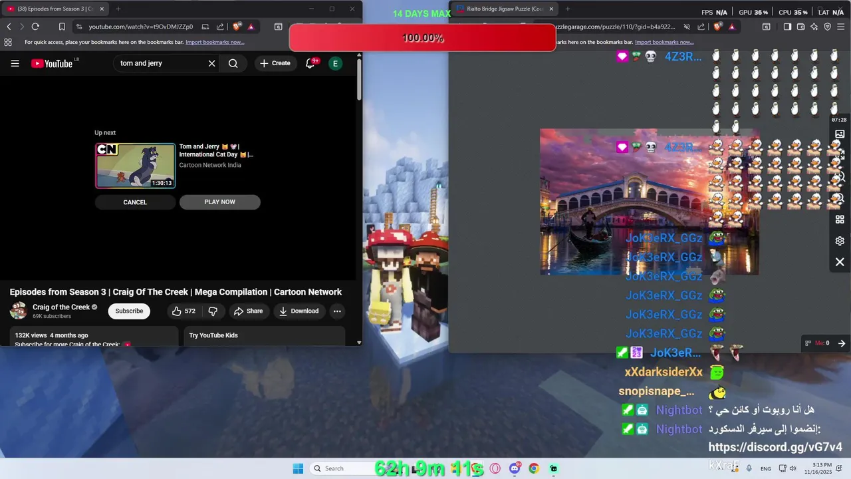Close the puzzle side toolbar with X
Image resolution: width=851 pixels, height=479 pixels.
click(x=840, y=262)
